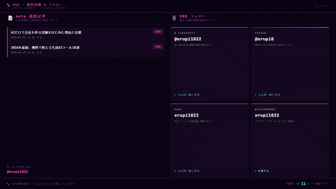Click the likes heart icon showing 5
Viewport: 336px width, 189px height.
click(38, 52)
